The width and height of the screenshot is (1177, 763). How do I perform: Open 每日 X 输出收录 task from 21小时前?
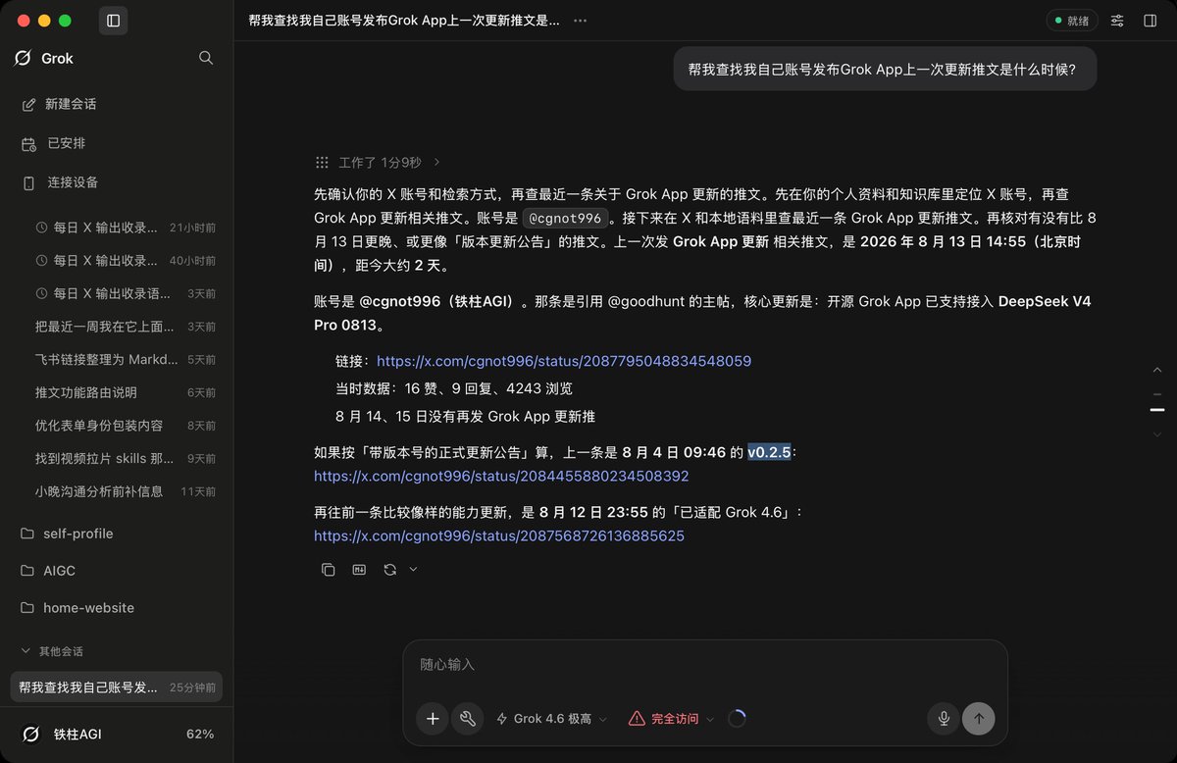click(x=126, y=228)
